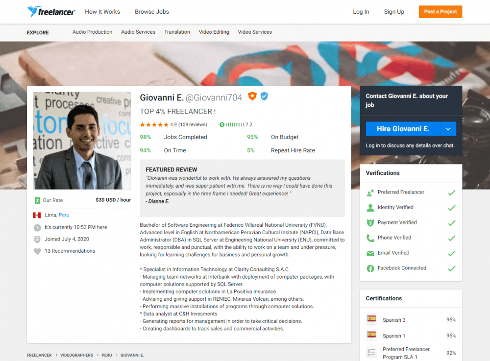Select the Audio Production category

click(92, 32)
